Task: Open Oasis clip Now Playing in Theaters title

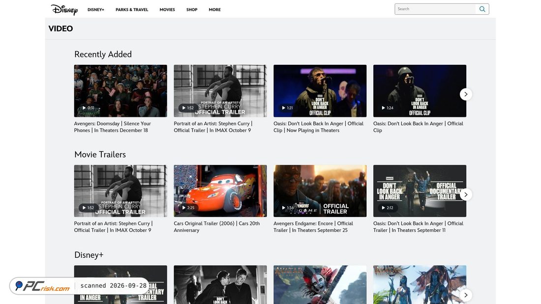Action: (x=319, y=127)
